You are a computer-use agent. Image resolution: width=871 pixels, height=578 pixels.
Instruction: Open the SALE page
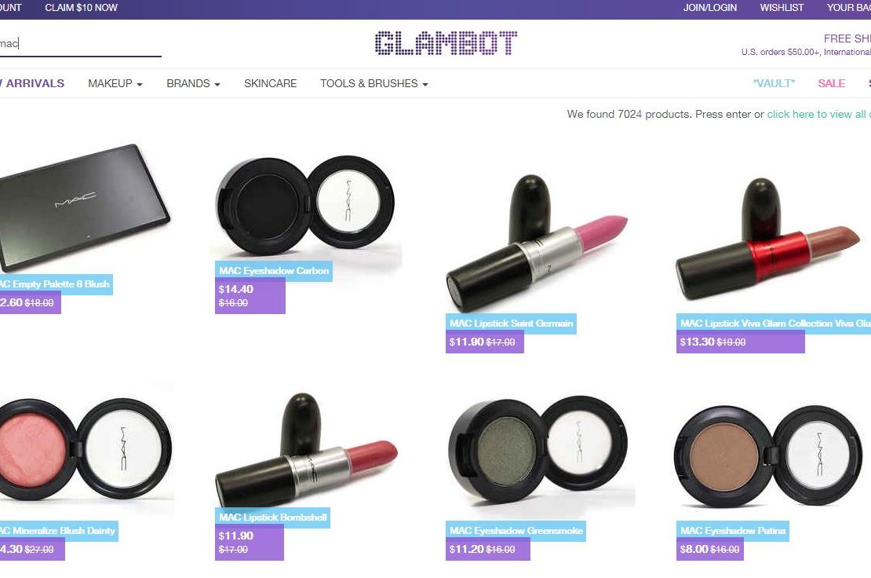point(831,83)
